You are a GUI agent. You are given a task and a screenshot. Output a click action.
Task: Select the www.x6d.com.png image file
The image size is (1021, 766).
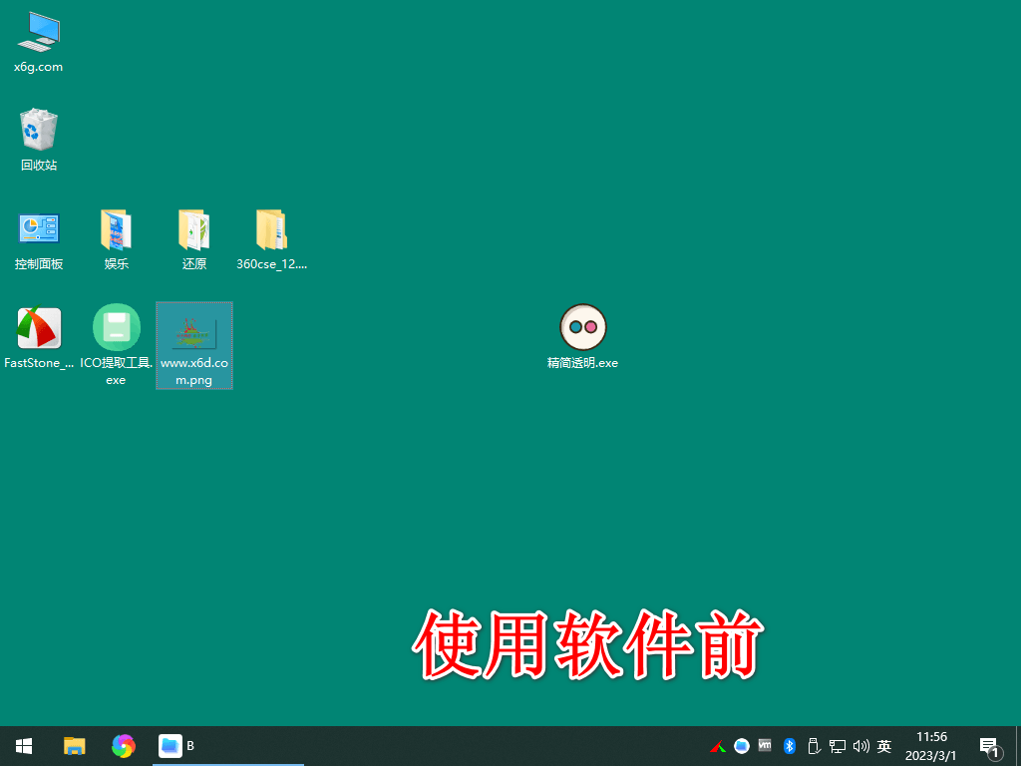pyautogui.click(x=193, y=334)
